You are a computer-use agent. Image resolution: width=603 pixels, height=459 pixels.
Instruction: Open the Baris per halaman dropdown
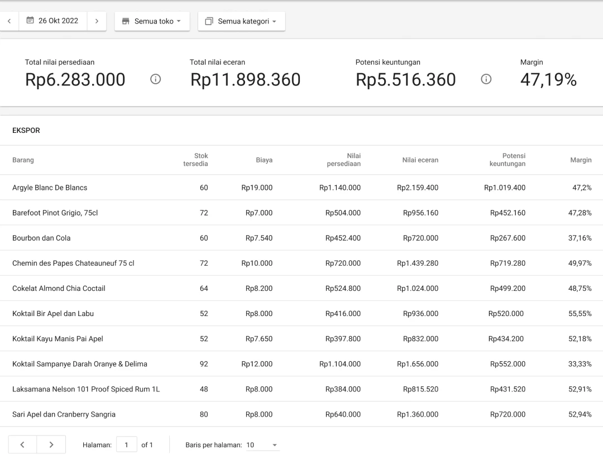(262, 444)
